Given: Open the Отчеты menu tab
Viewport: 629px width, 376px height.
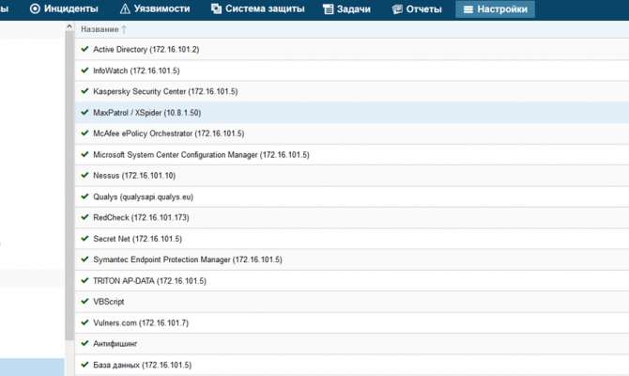Looking at the screenshot, I should pyautogui.click(x=417, y=8).
